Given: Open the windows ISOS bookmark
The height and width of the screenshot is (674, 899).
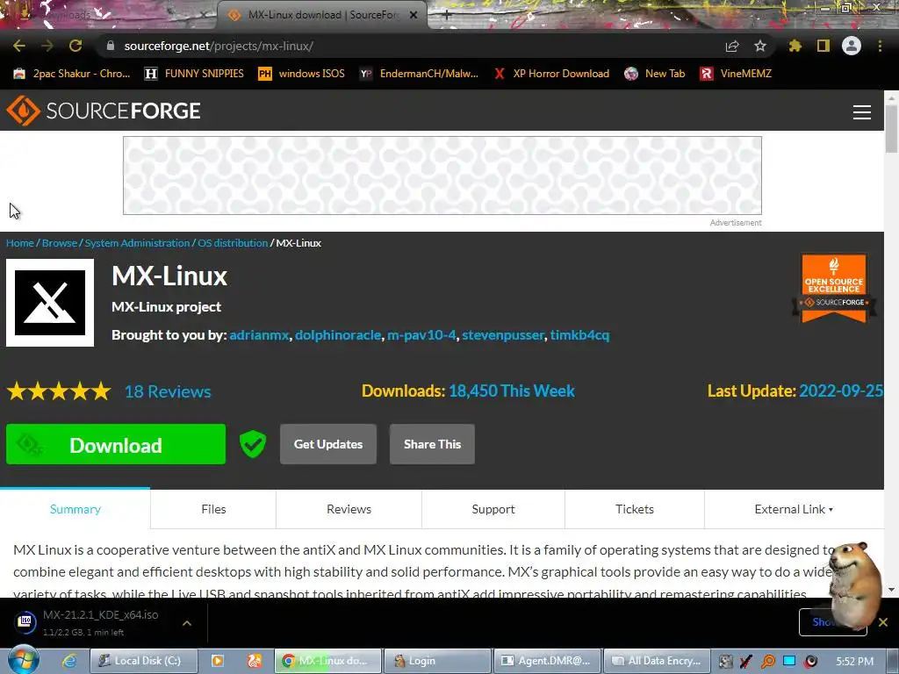Looking at the screenshot, I should (x=302, y=74).
